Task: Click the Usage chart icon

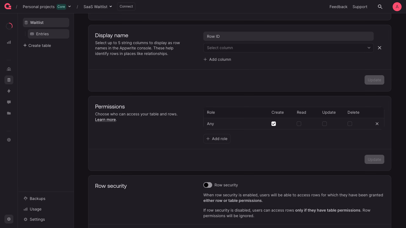Action: click(26, 209)
